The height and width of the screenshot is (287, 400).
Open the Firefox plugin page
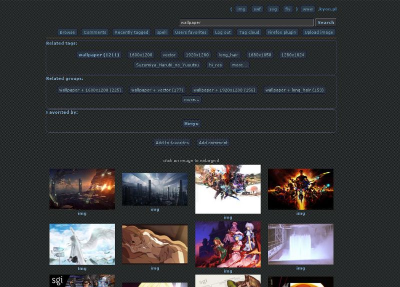tap(282, 32)
